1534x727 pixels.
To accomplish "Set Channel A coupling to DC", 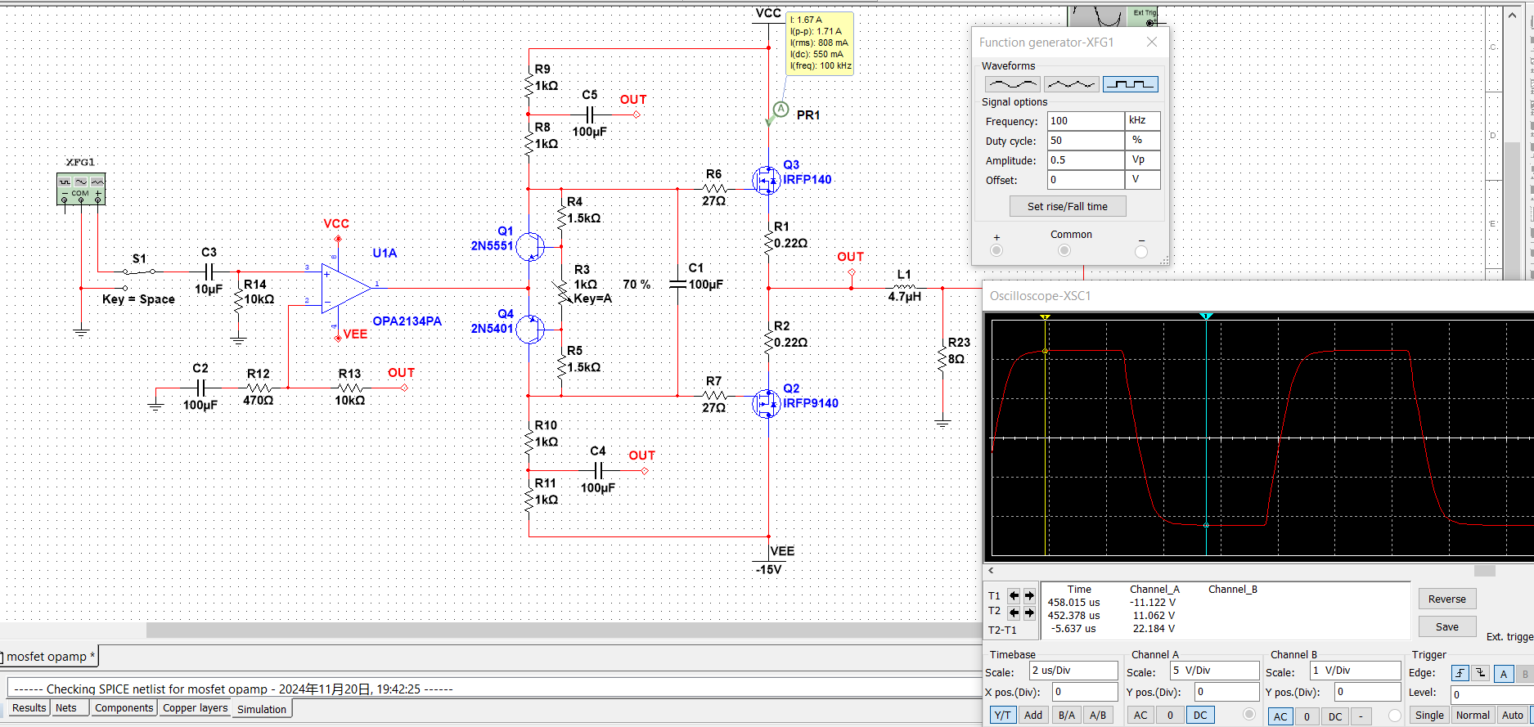I will [x=1200, y=716].
